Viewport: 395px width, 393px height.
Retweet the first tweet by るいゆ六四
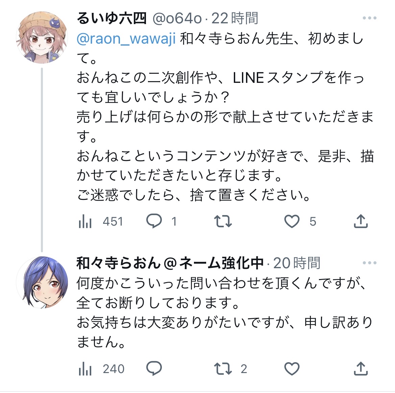click(223, 222)
